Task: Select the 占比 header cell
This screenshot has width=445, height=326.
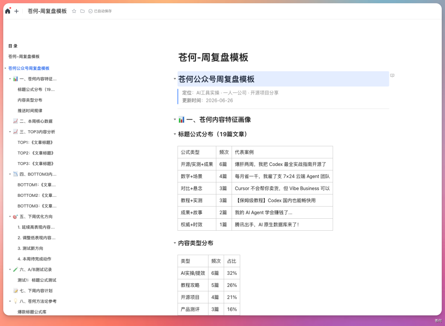Action: (x=232, y=261)
